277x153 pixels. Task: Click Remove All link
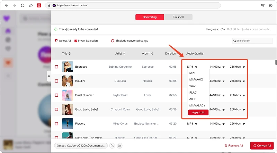(x=233, y=146)
